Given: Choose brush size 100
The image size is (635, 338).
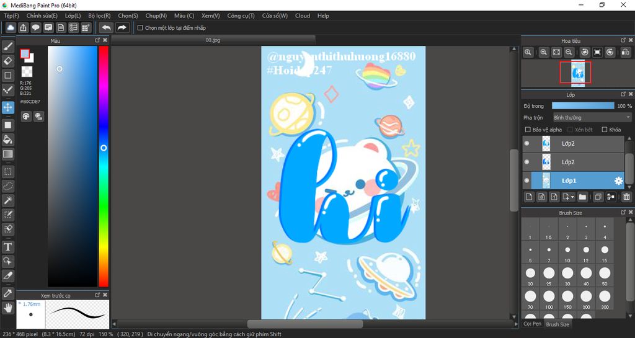Looking at the screenshot, I should pos(549,299).
